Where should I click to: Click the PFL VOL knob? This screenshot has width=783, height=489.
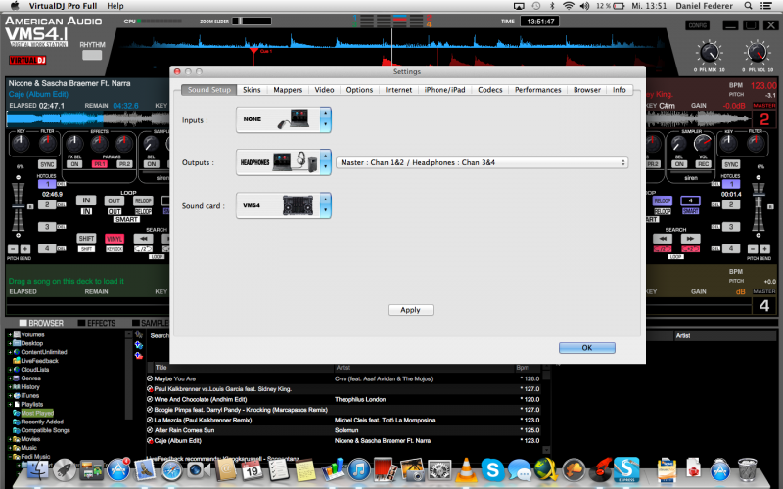[x=757, y=53]
